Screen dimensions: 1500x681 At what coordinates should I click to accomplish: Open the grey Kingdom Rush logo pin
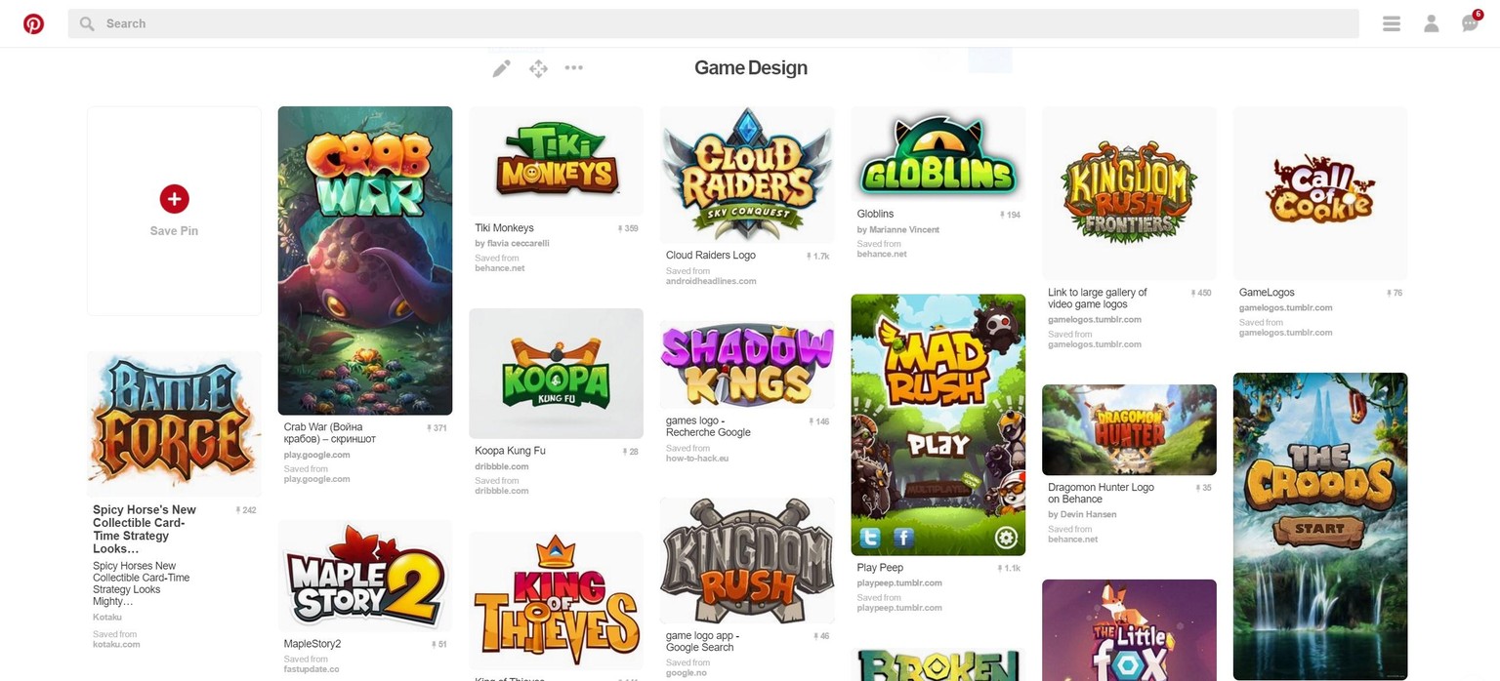(x=747, y=560)
